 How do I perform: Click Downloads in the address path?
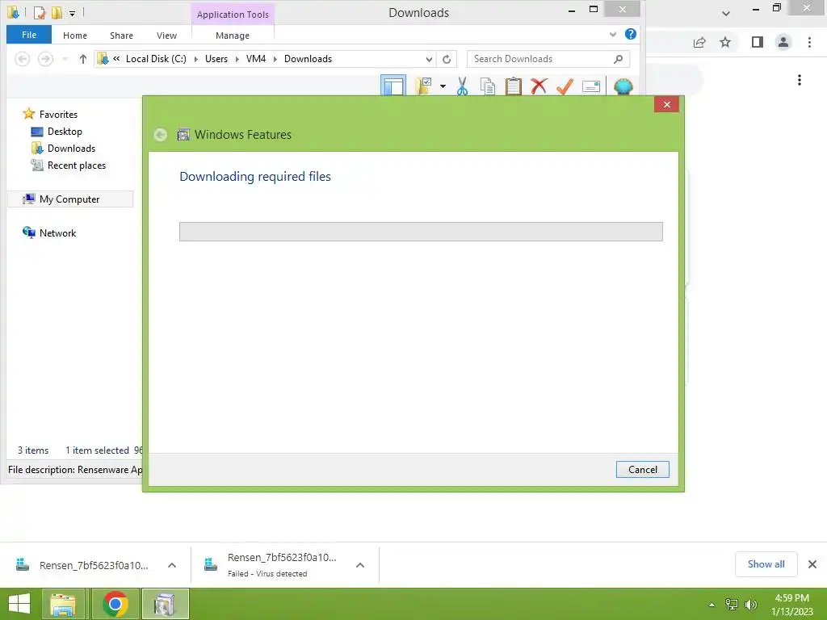(x=308, y=58)
